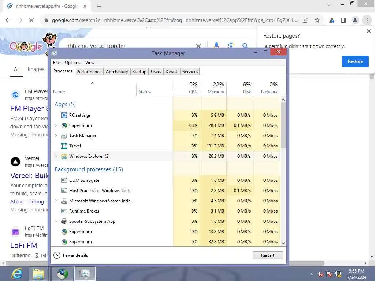Viewport: 375px width, 281px height.
Task: Open the browser three-dot menu
Action: (367, 20)
